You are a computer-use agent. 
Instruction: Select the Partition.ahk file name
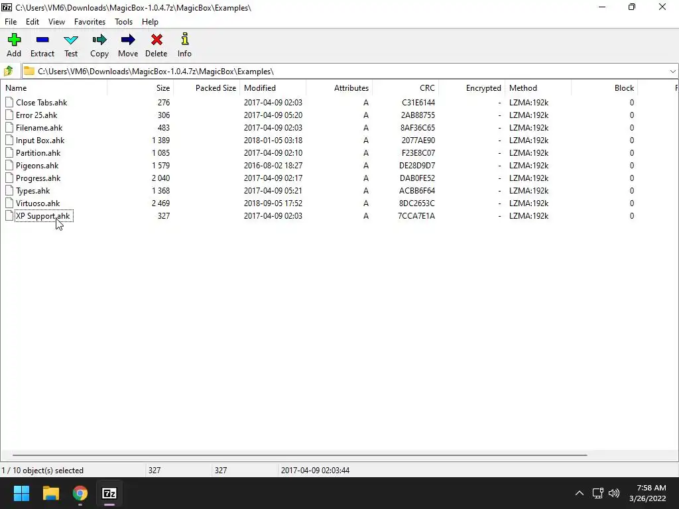pyautogui.click(x=38, y=153)
